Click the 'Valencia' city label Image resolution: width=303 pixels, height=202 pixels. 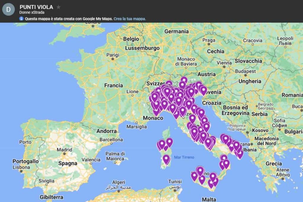(91, 160)
